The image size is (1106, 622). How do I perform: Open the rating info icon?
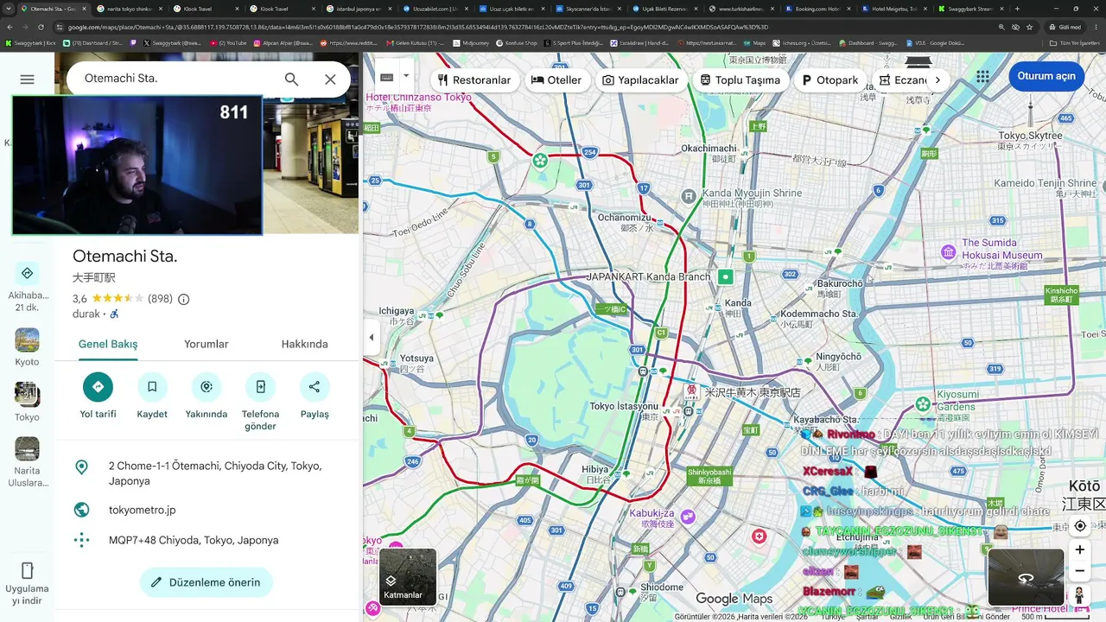(183, 300)
